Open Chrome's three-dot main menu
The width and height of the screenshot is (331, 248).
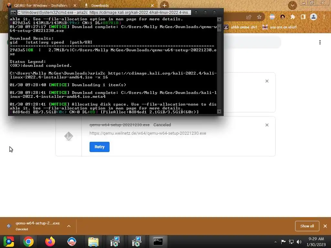(x=324, y=17)
